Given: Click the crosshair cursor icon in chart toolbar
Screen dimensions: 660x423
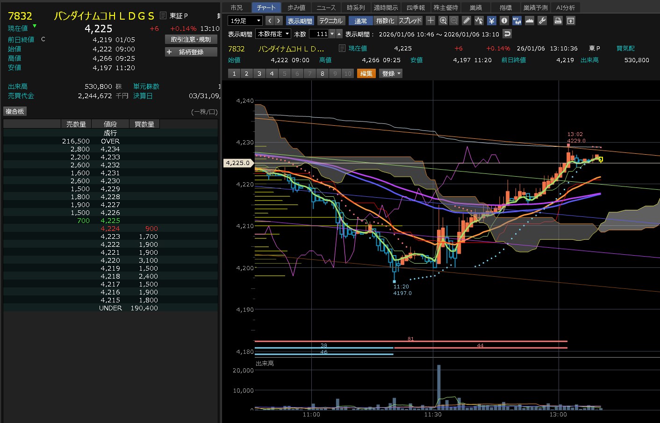Looking at the screenshot, I should pyautogui.click(x=430, y=21).
